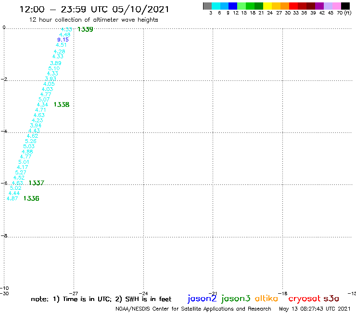The width and height of the screenshot is (356, 313).
Task: Click the wave height value 5.03
Action: pos(29,146)
